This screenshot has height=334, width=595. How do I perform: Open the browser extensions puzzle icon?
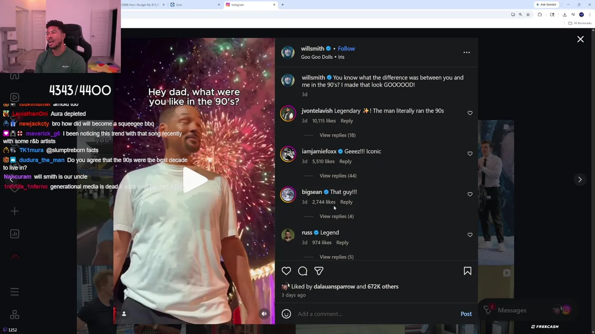(x=540, y=14)
